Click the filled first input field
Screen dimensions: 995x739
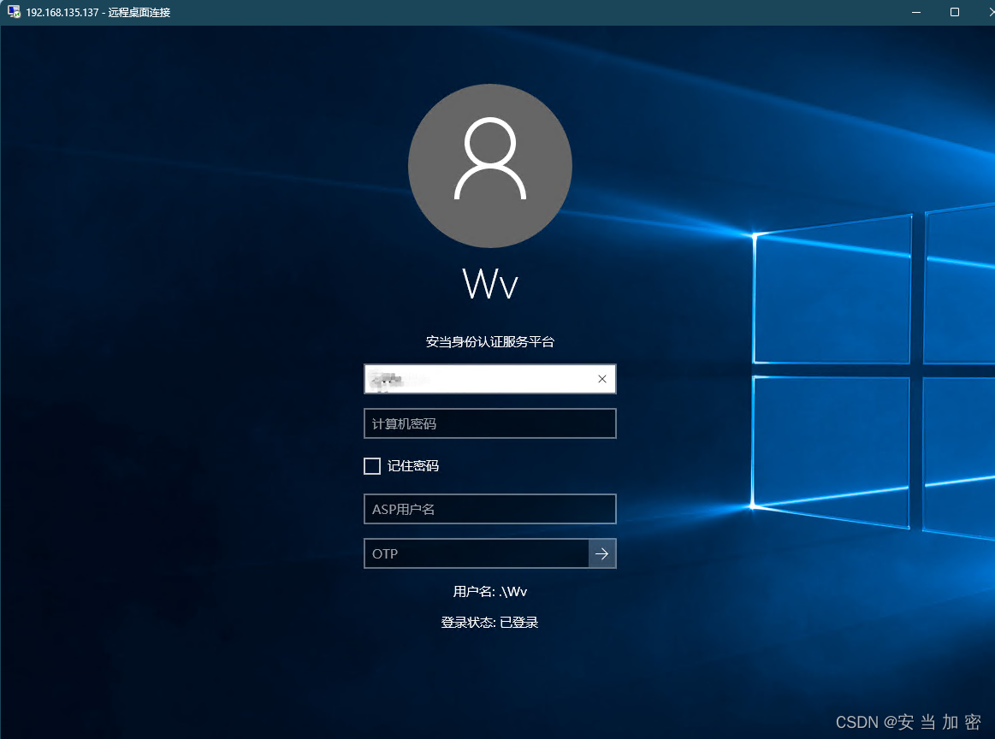click(x=490, y=379)
